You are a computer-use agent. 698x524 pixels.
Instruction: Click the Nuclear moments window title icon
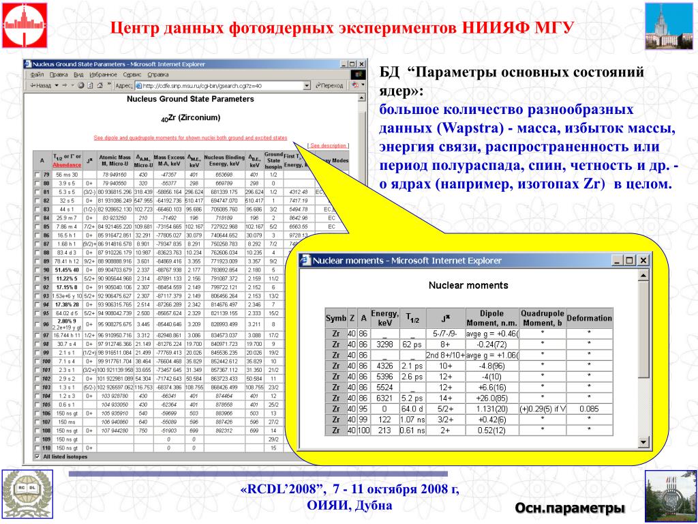tap(305, 260)
